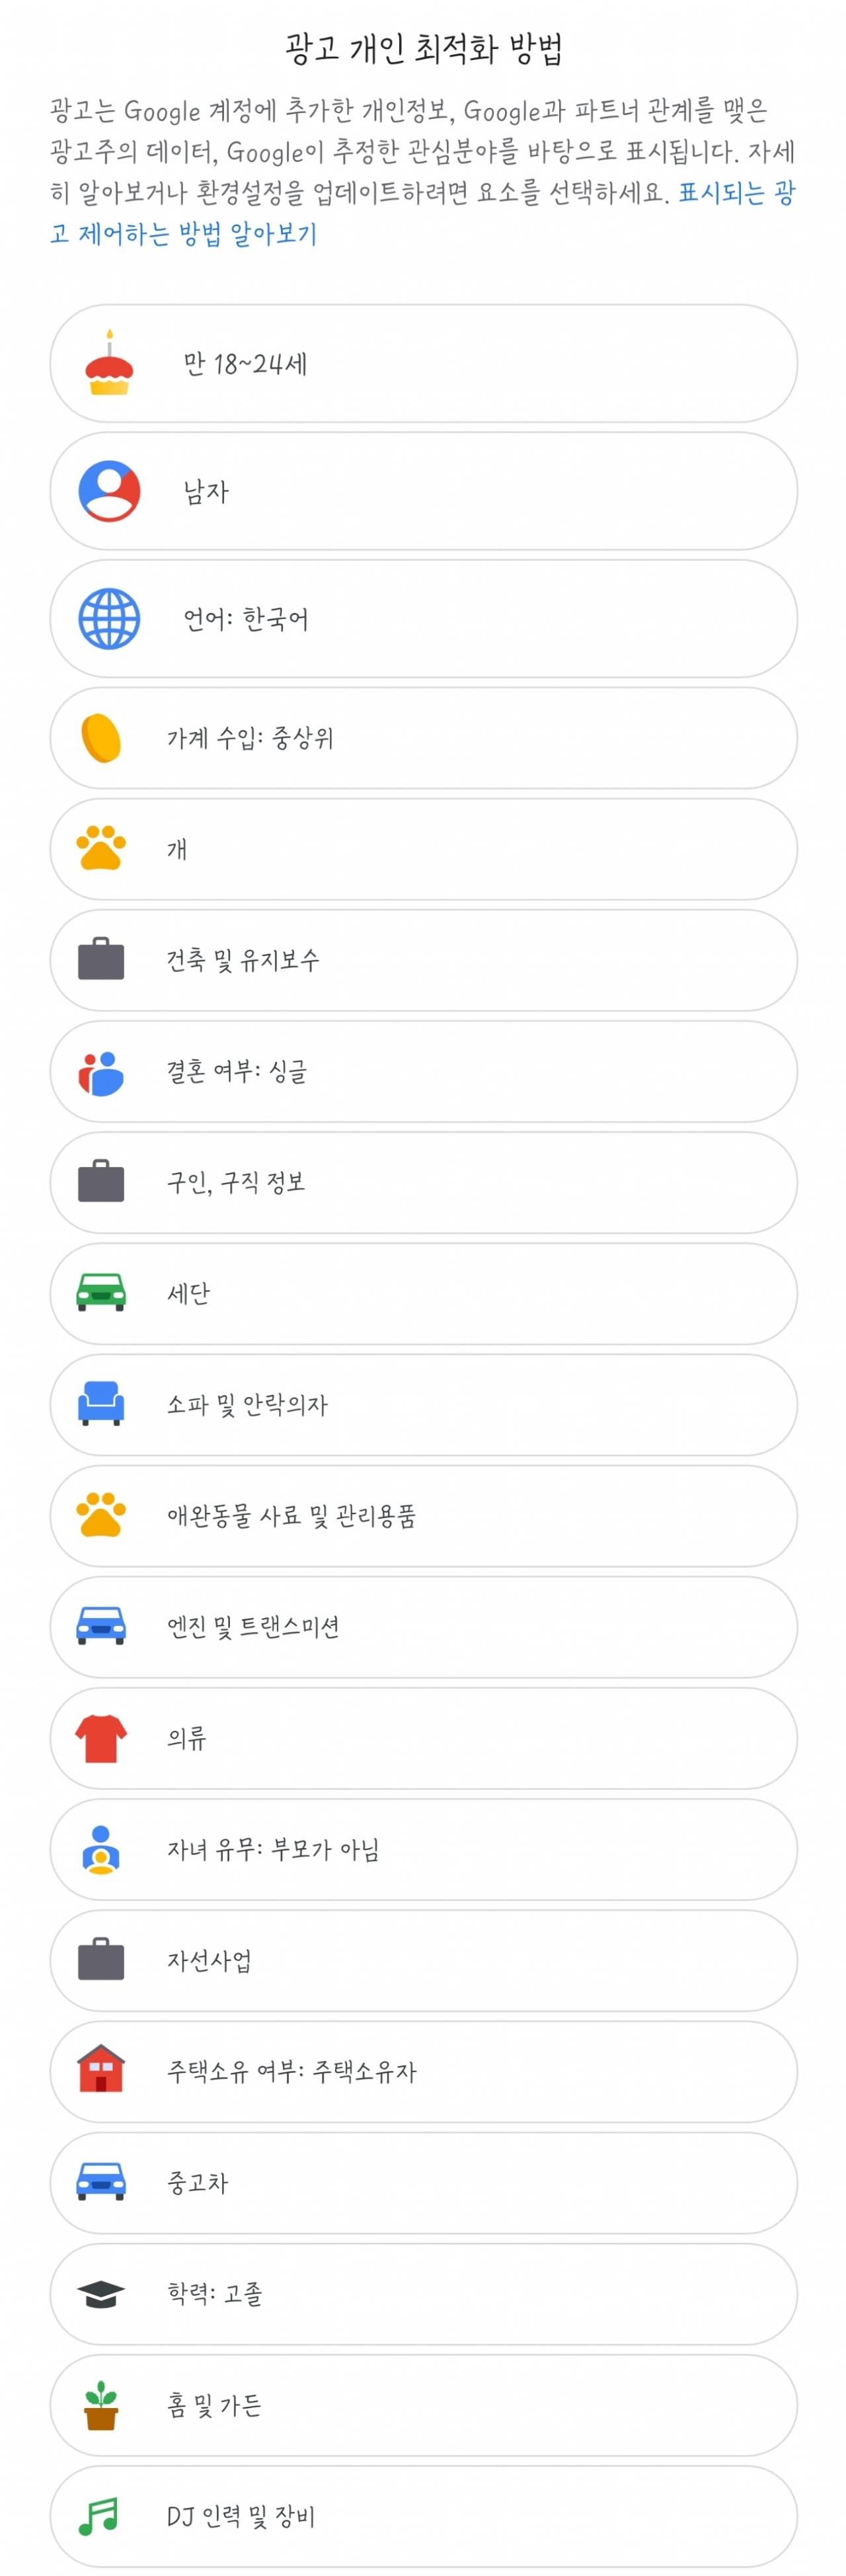Click the green car icon for 세단
This screenshot has height=2576, width=846.
point(101,1292)
